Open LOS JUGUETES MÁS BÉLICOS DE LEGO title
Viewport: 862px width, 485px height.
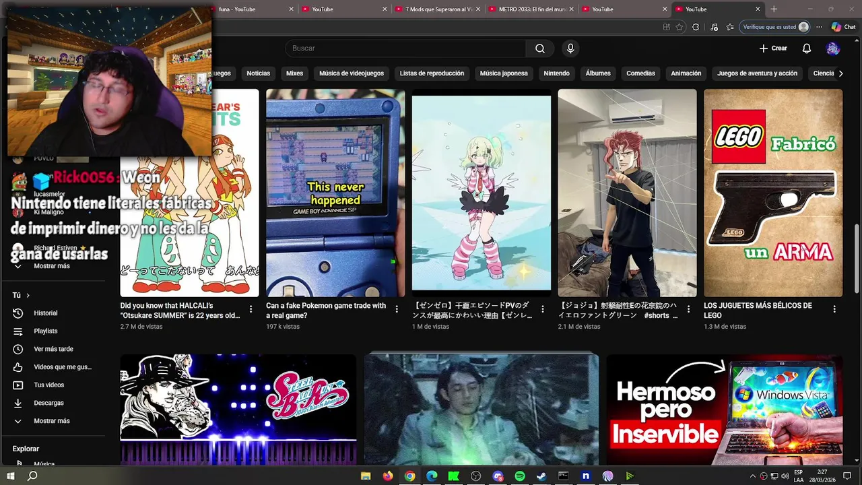click(x=758, y=311)
